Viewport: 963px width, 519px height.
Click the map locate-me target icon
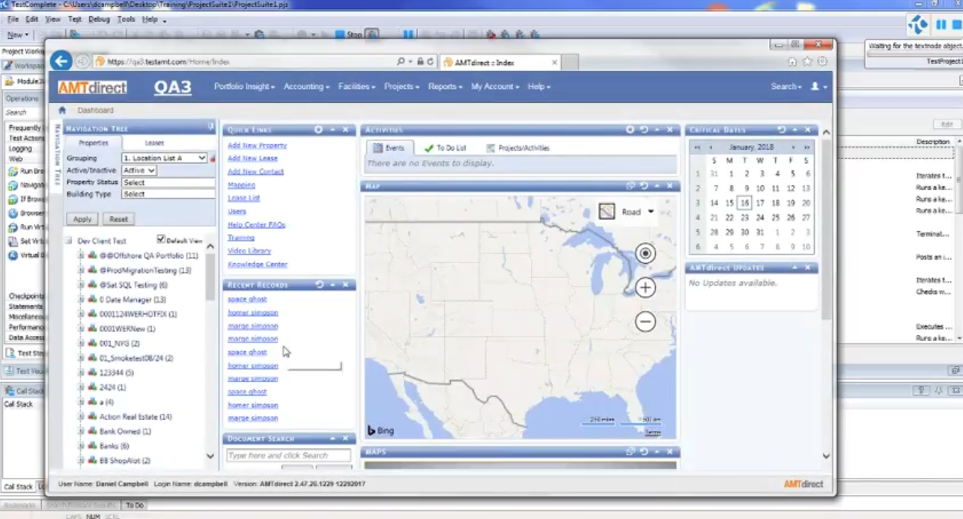coord(645,254)
